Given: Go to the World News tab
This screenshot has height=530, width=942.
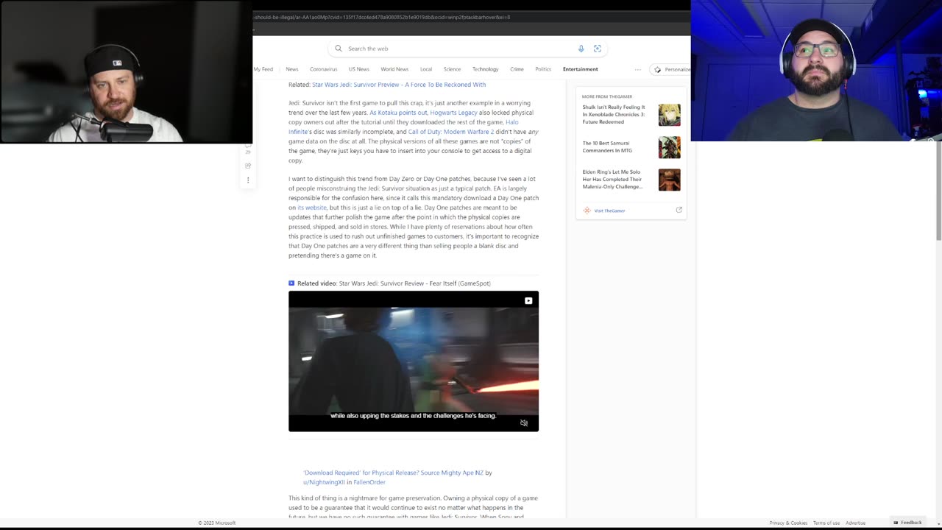Looking at the screenshot, I should (x=394, y=69).
